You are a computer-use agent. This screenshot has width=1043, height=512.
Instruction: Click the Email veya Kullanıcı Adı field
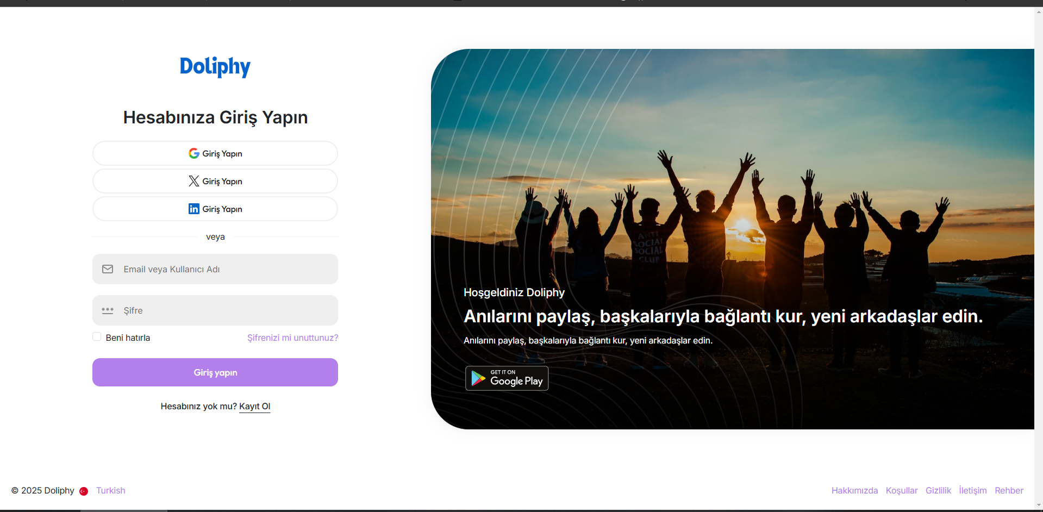pyautogui.click(x=215, y=269)
